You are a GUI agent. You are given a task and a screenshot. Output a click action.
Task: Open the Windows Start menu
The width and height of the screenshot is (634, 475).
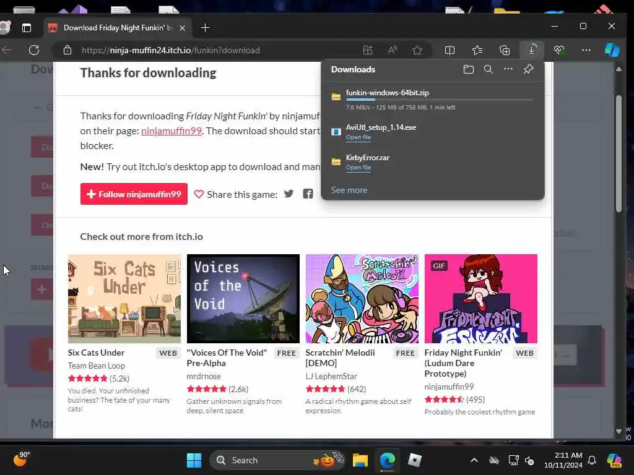click(194, 460)
